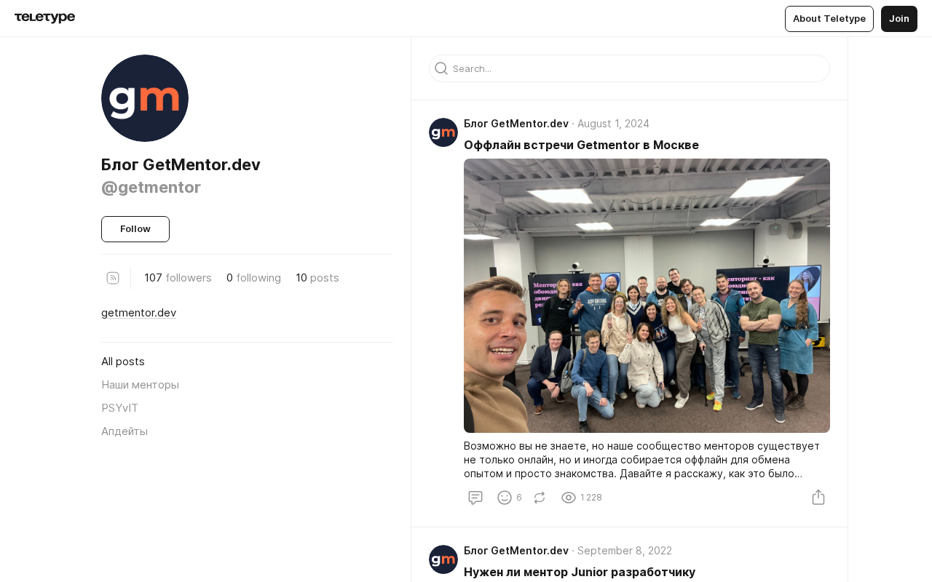Open the Наши менторы category
Screen dimensions: 932x582
(141, 385)
